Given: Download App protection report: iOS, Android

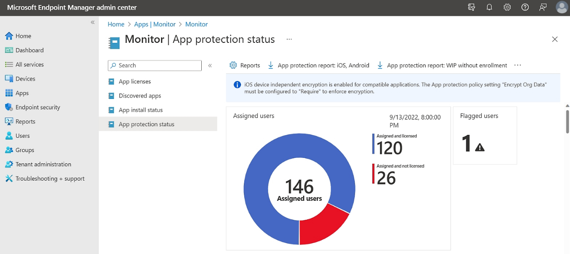Looking at the screenshot, I should pos(319,65).
